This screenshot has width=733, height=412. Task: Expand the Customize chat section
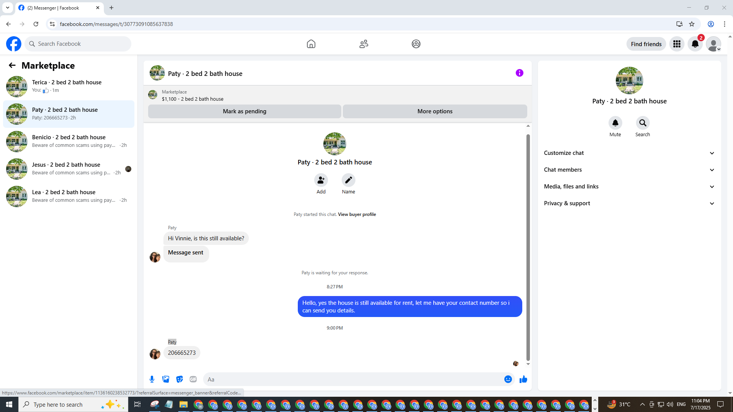click(630, 153)
